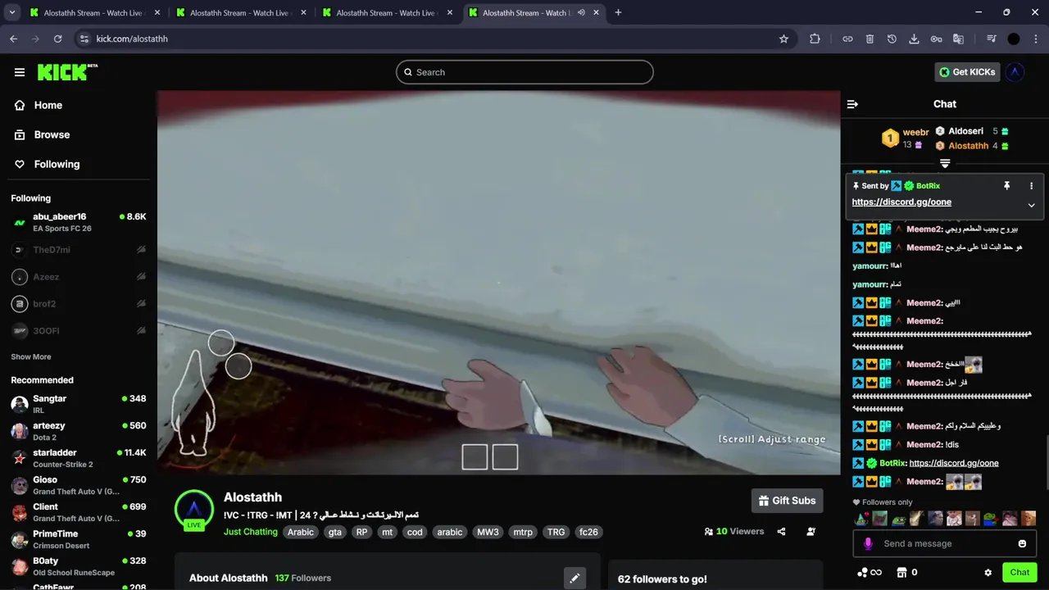
Task: Bookmark this page with the star
Action: (x=783, y=39)
